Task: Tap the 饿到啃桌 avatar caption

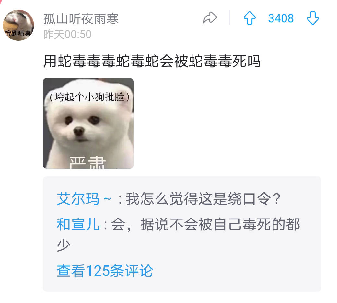Action: [x=18, y=33]
